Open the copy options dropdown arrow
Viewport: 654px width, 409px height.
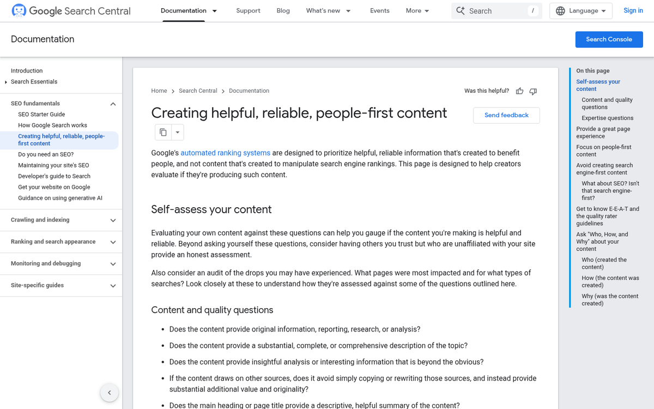(x=177, y=132)
